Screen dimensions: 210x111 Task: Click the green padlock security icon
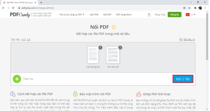tap(75, 94)
